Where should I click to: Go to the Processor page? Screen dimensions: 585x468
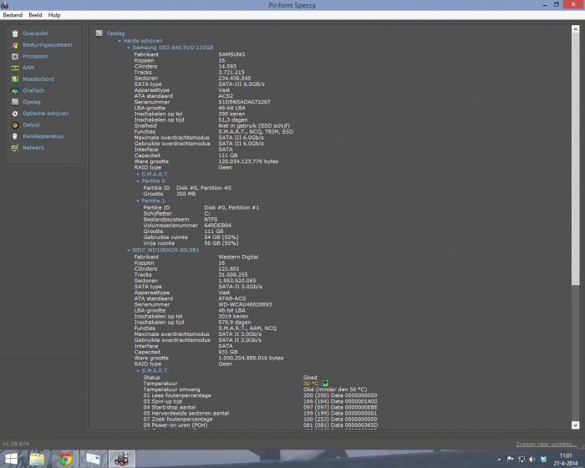tap(35, 56)
